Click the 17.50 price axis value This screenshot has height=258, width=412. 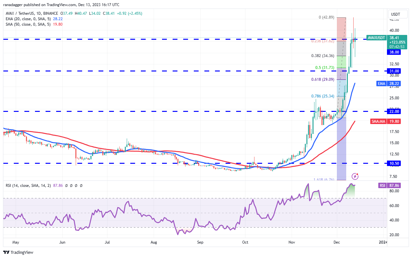click(394, 131)
